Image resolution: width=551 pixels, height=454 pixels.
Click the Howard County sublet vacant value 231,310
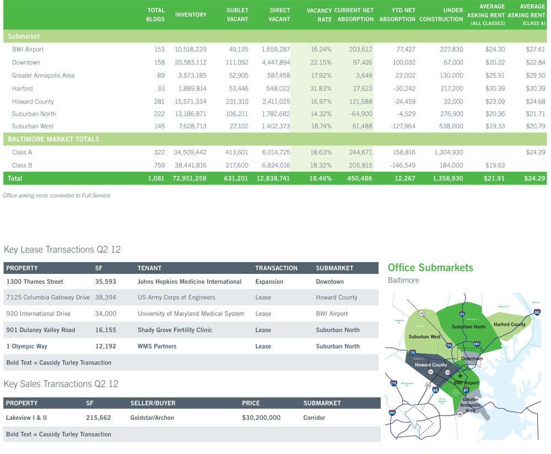(237, 101)
